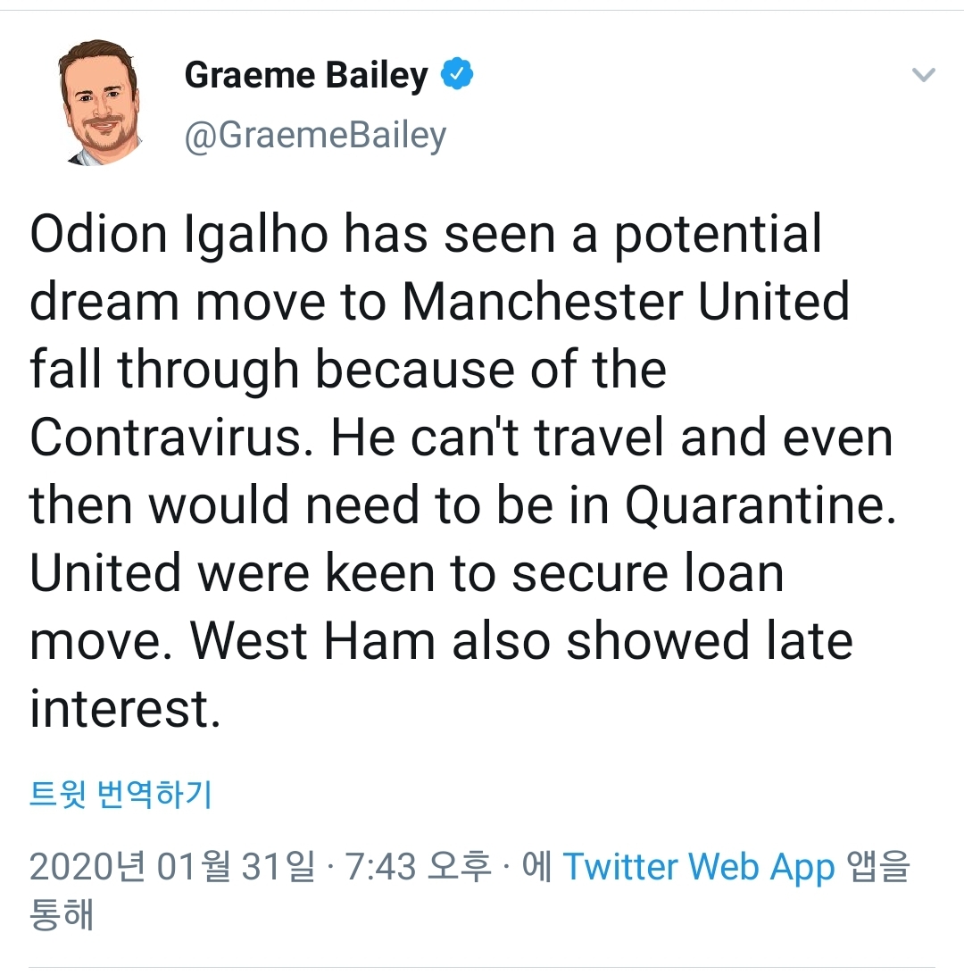964x975 pixels.
Task: Click the 2020년 01월 31일 date
Action: 172,867
